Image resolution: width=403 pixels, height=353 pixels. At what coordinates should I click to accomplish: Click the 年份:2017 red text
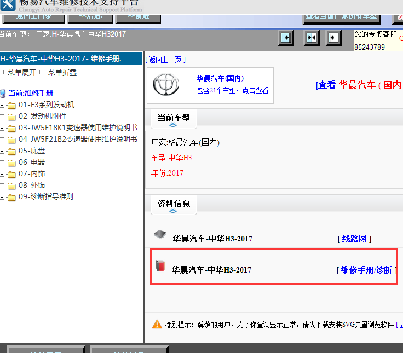[x=167, y=173]
